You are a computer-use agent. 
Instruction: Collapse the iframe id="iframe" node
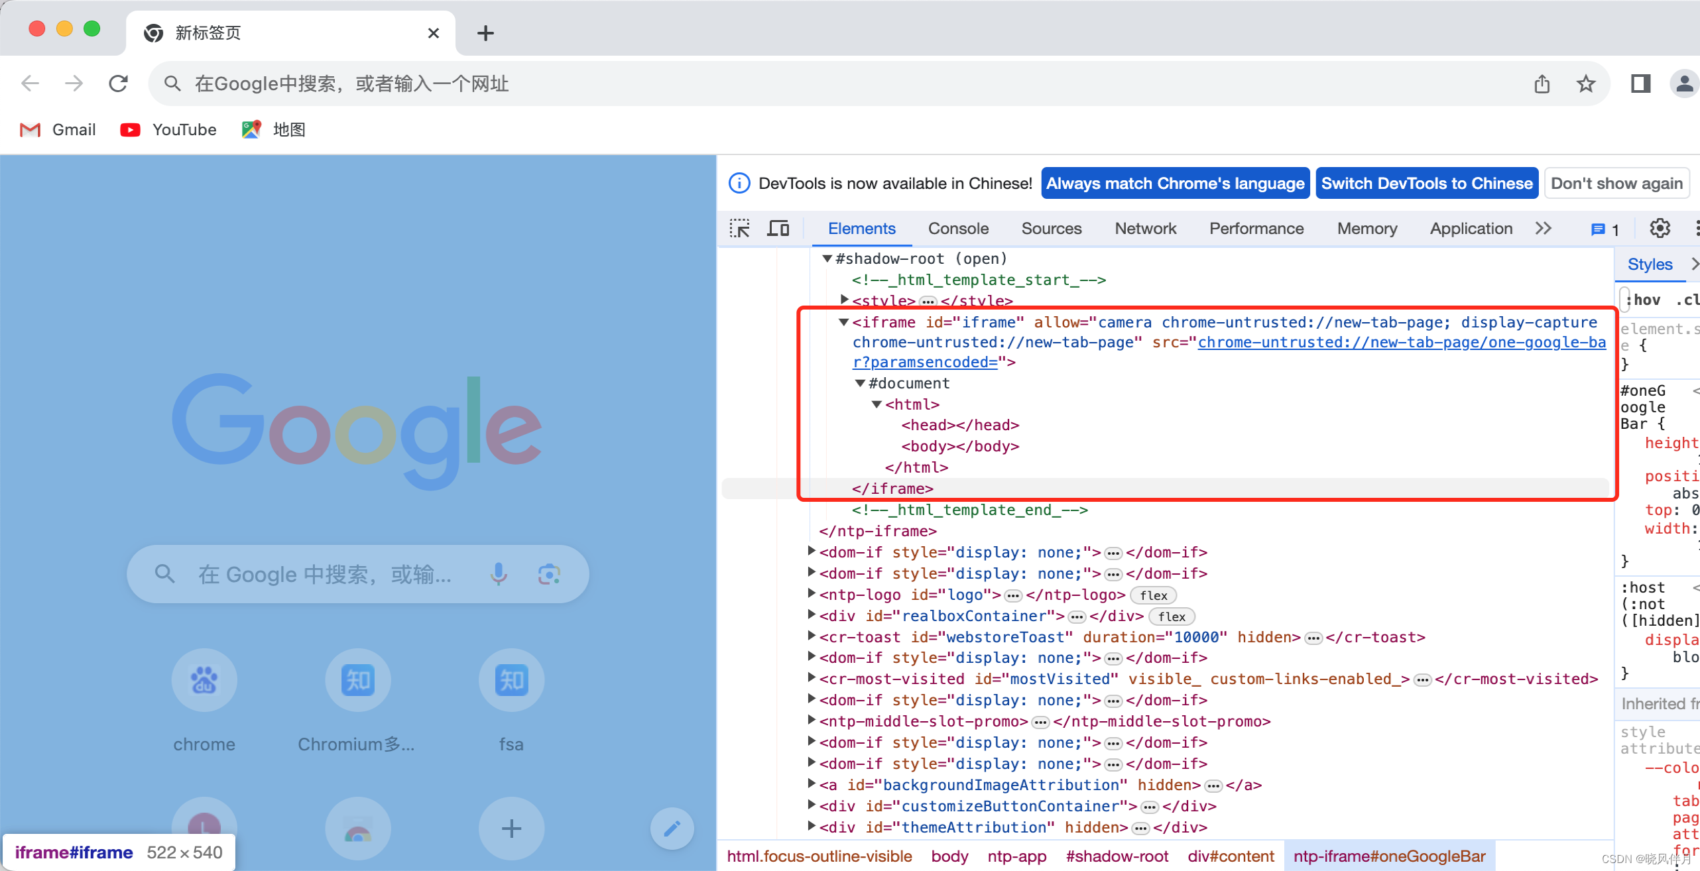pyautogui.click(x=844, y=322)
